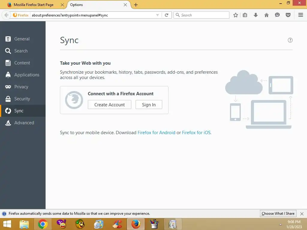This screenshot has height=230, width=307.
Task: Open the Applications preferences pane
Action: coord(23,75)
